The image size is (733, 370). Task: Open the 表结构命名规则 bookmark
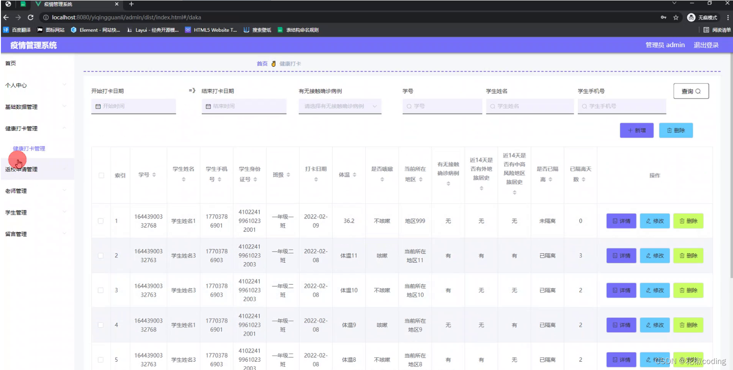(x=298, y=30)
